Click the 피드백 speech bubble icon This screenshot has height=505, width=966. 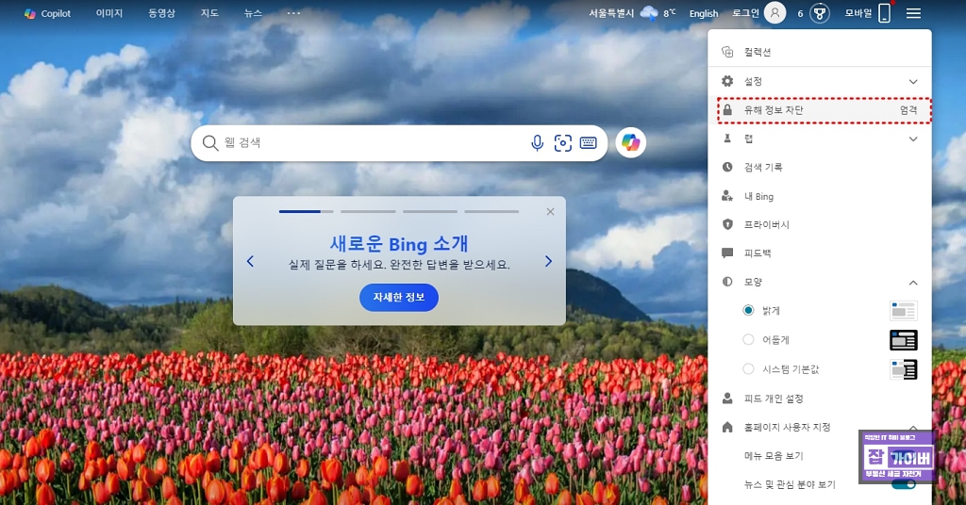pyautogui.click(x=727, y=252)
